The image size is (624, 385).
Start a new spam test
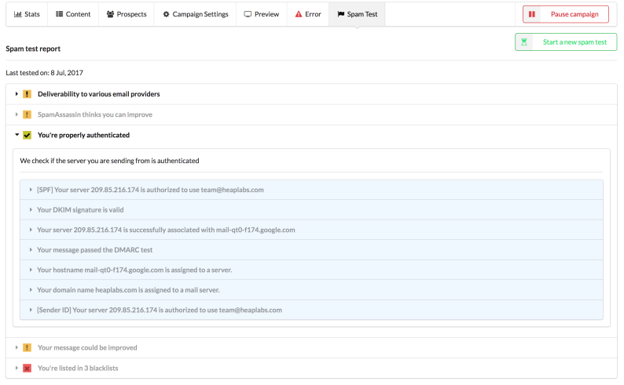566,42
